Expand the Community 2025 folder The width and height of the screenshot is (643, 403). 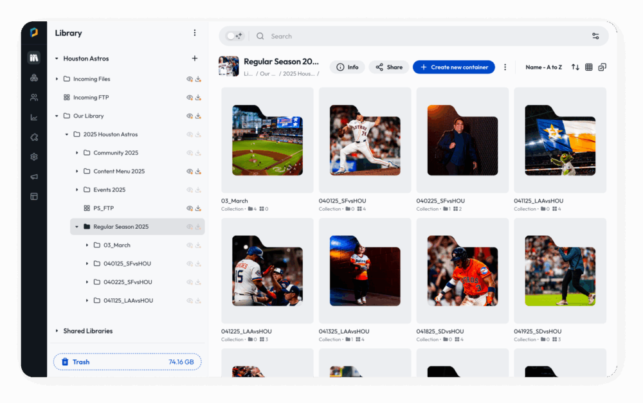click(x=77, y=152)
